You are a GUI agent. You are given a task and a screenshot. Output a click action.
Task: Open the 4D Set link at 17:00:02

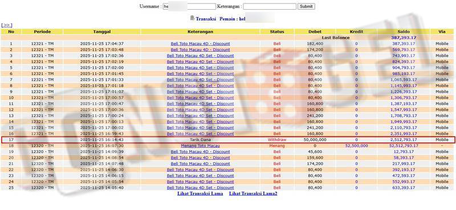pyautogui.click(x=201, y=128)
